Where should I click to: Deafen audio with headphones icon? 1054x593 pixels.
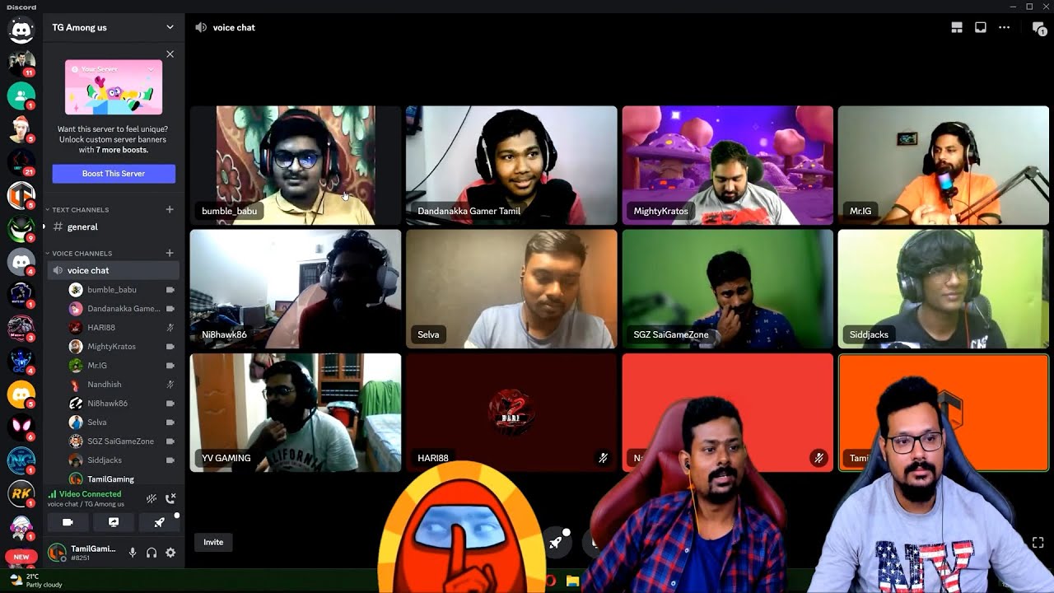tap(152, 553)
